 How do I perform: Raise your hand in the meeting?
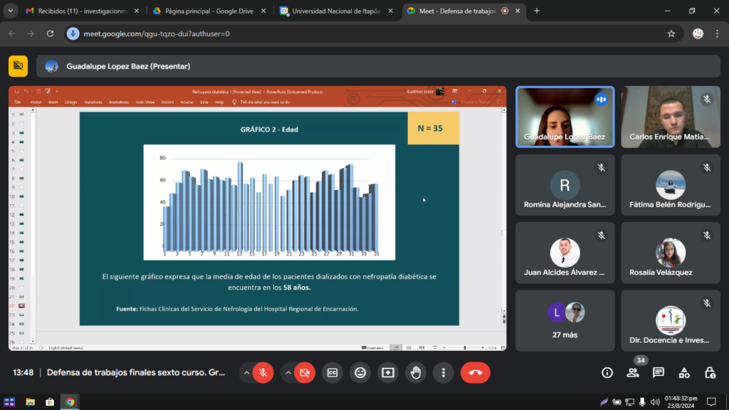click(x=416, y=372)
